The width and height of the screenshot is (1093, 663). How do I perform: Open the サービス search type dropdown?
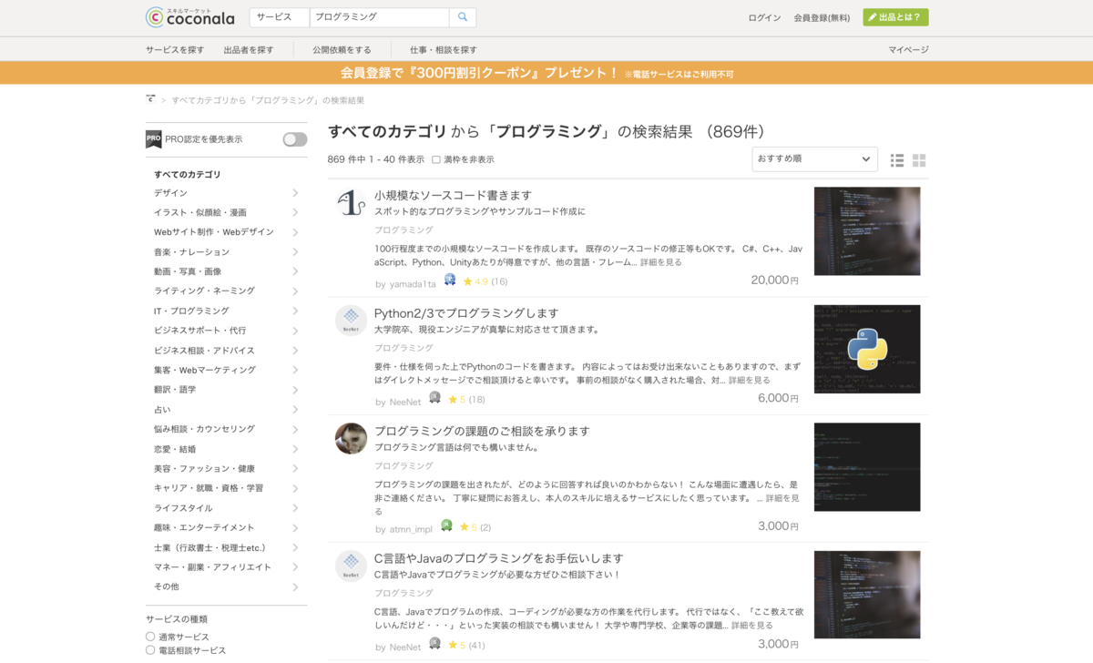coord(280,17)
